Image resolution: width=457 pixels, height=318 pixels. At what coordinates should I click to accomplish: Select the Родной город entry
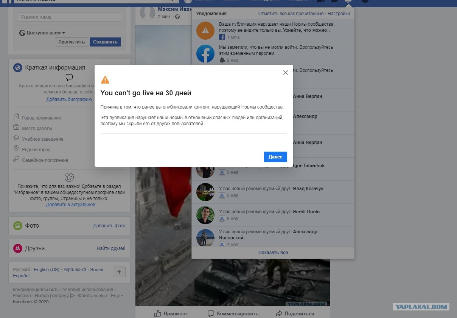click(36, 150)
